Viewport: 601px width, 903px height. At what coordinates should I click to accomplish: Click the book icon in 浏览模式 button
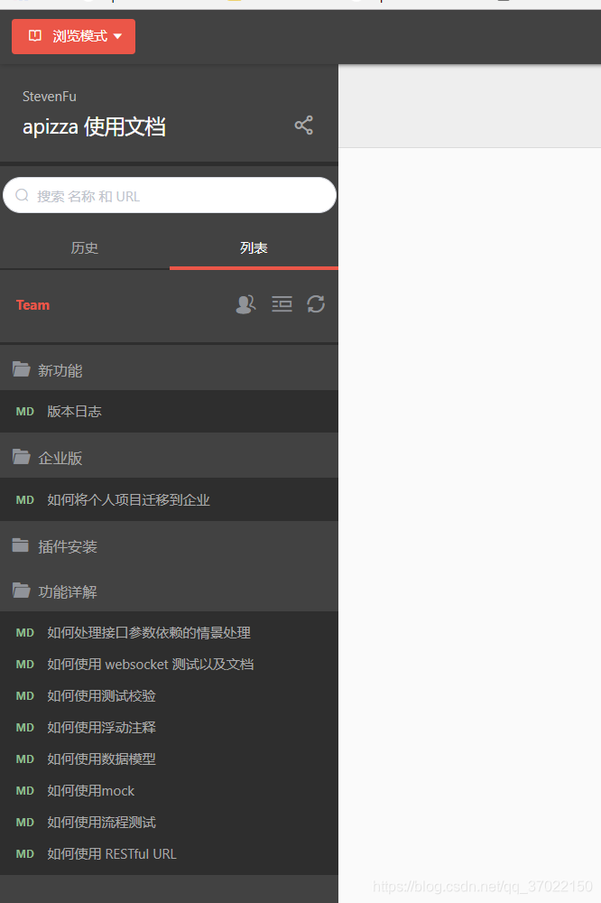[x=35, y=36]
